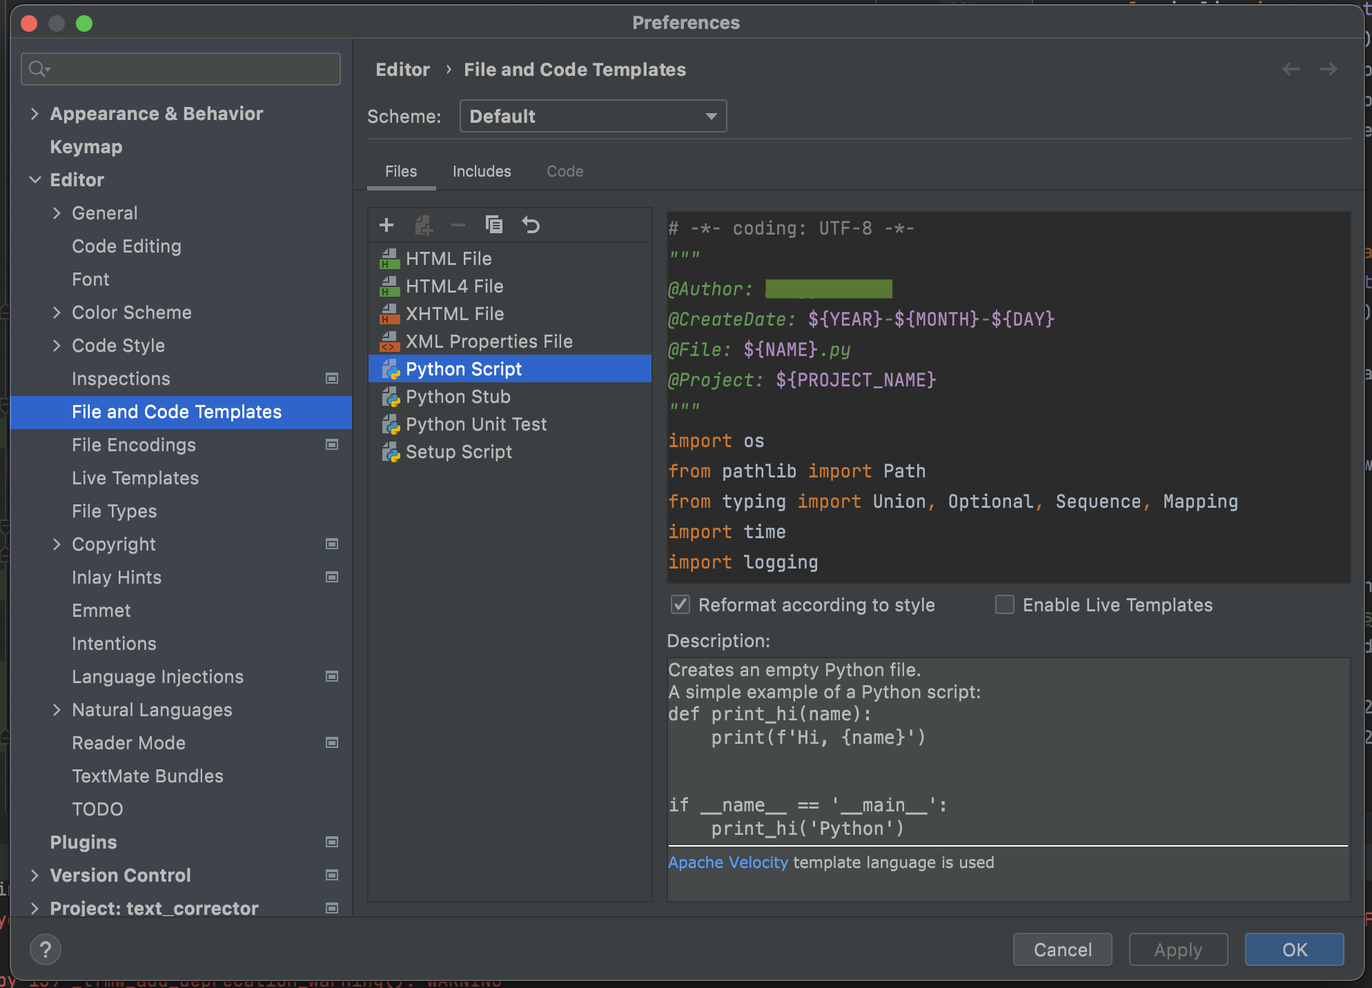Click the Create Child Template File icon
This screenshot has height=988, width=1372.
423,225
